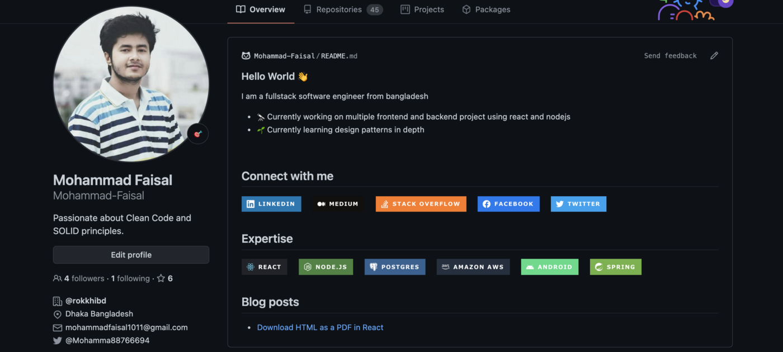Click the Spring expertise badge
Screen dimensions: 783x352
(x=615, y=267)
